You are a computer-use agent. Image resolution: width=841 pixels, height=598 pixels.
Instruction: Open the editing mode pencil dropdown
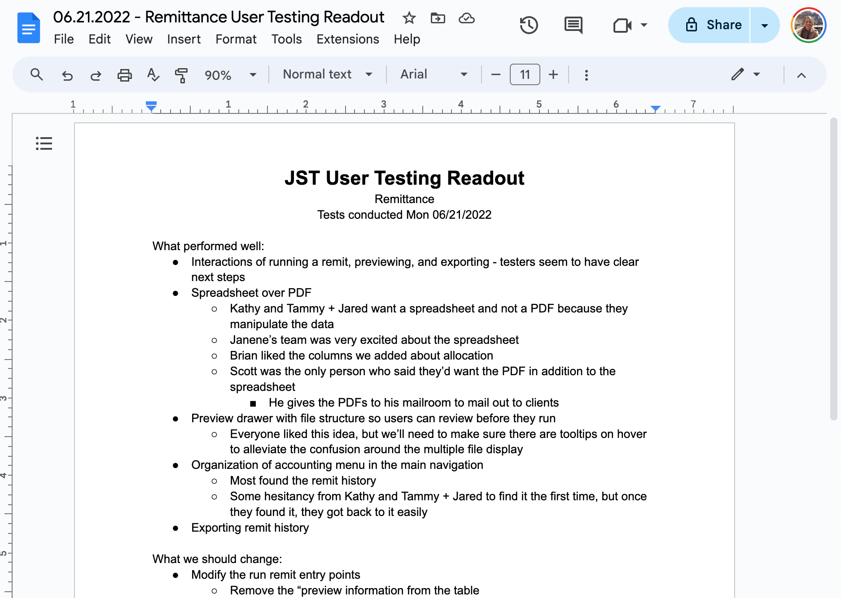pos(745,74)
